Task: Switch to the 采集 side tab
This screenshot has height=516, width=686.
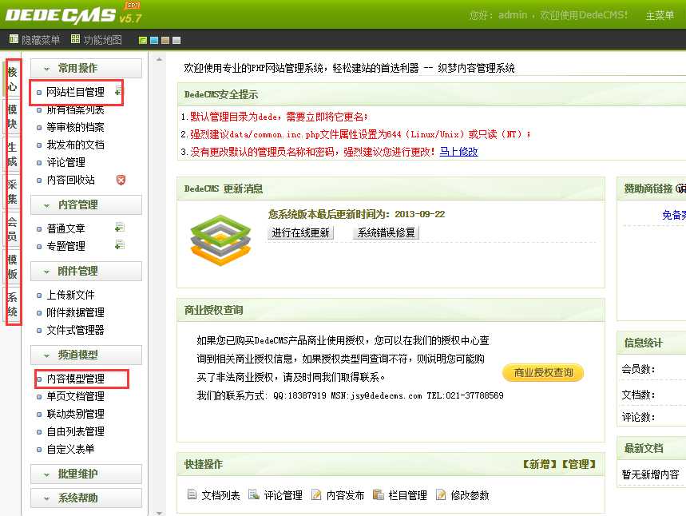Action: 12,192
